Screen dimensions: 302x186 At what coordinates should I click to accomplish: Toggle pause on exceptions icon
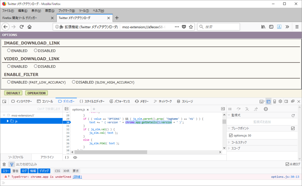pyautogui.click(x=266, y=109)
